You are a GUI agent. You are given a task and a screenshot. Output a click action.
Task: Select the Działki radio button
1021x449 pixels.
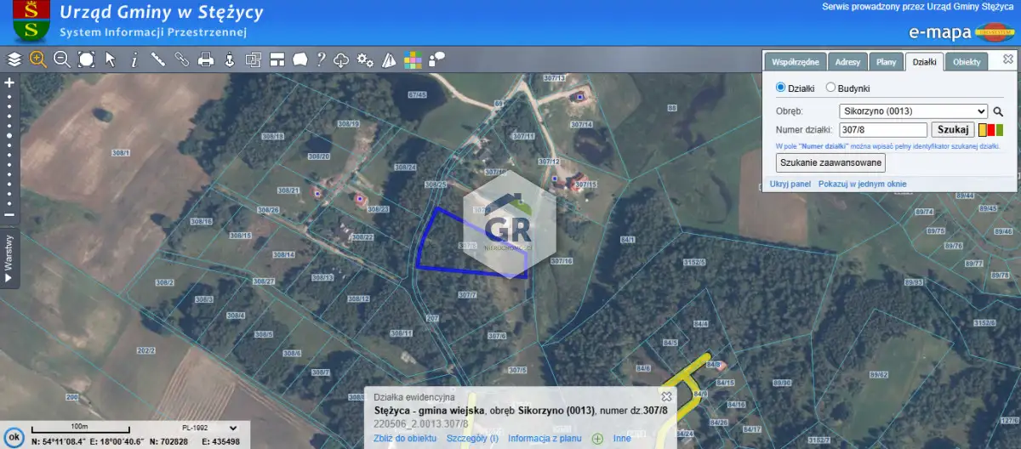tap(780, 88)
